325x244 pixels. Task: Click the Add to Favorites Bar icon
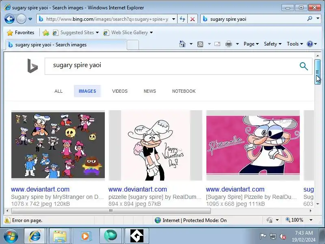coord(46,33)
